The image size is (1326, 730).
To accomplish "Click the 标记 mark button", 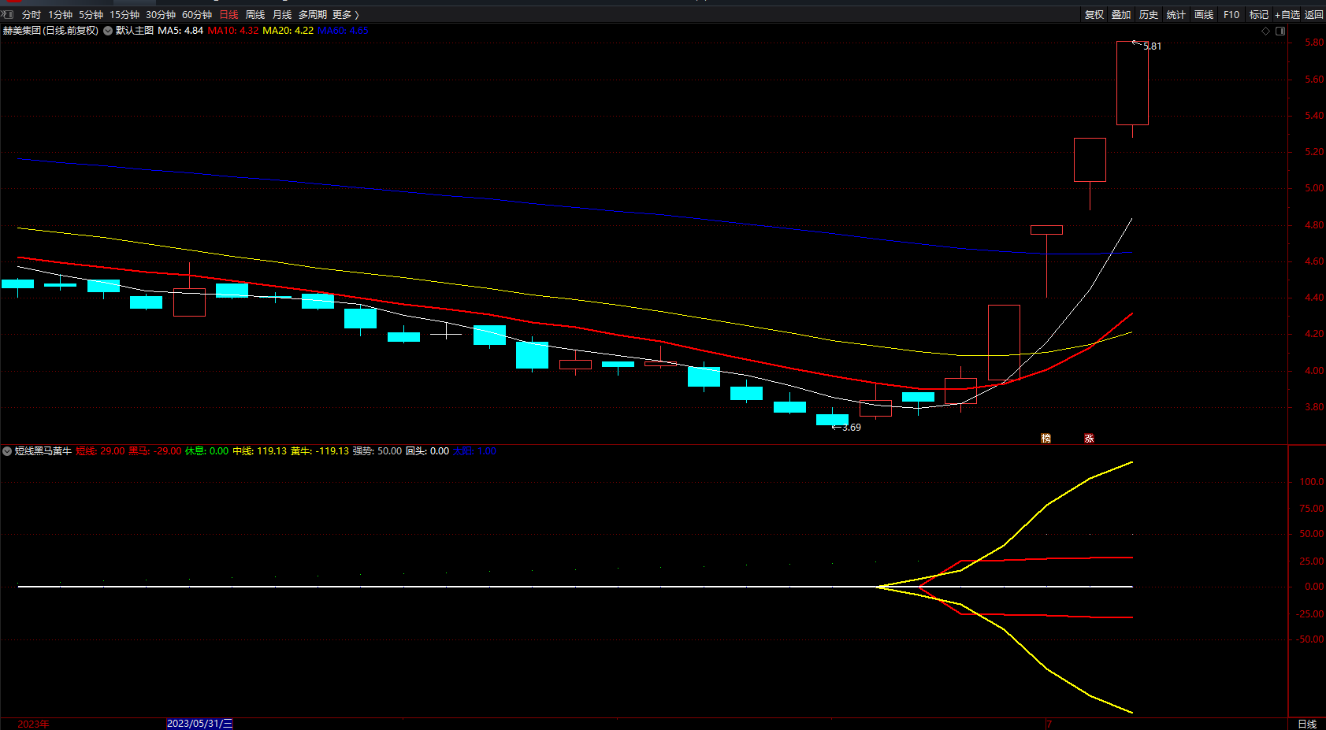I will click(1259, 15).
